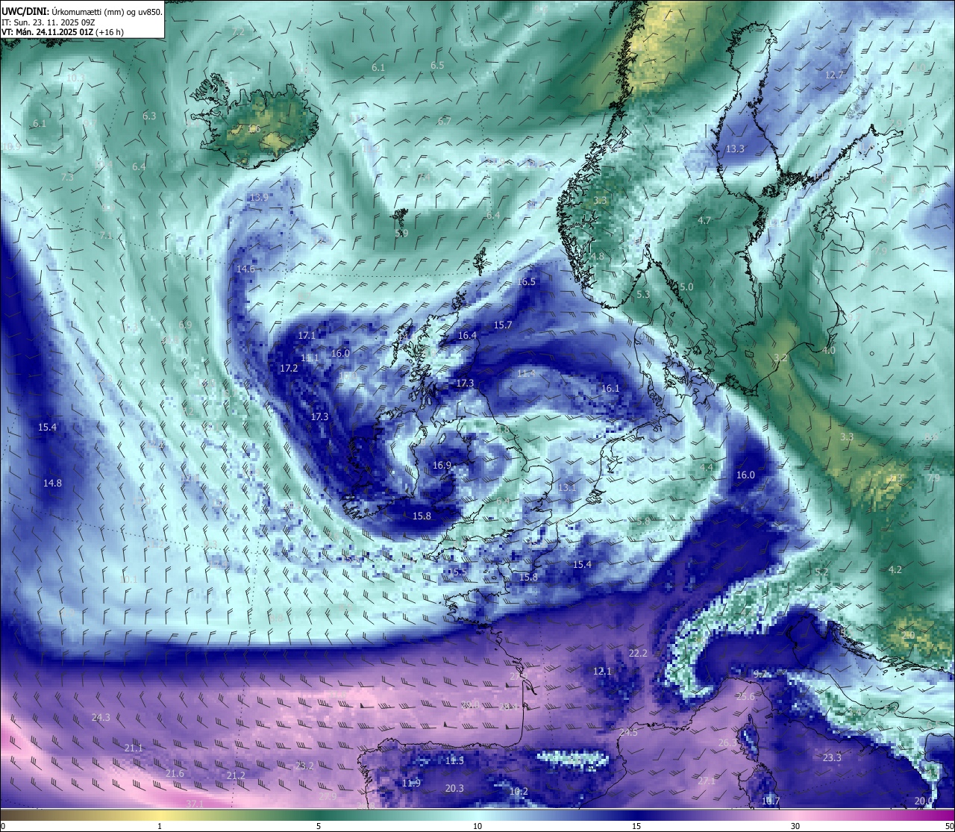The height and width of the screenshot is (832, 955).
Task: Click the map value 4.7
Action: [704, 221]
